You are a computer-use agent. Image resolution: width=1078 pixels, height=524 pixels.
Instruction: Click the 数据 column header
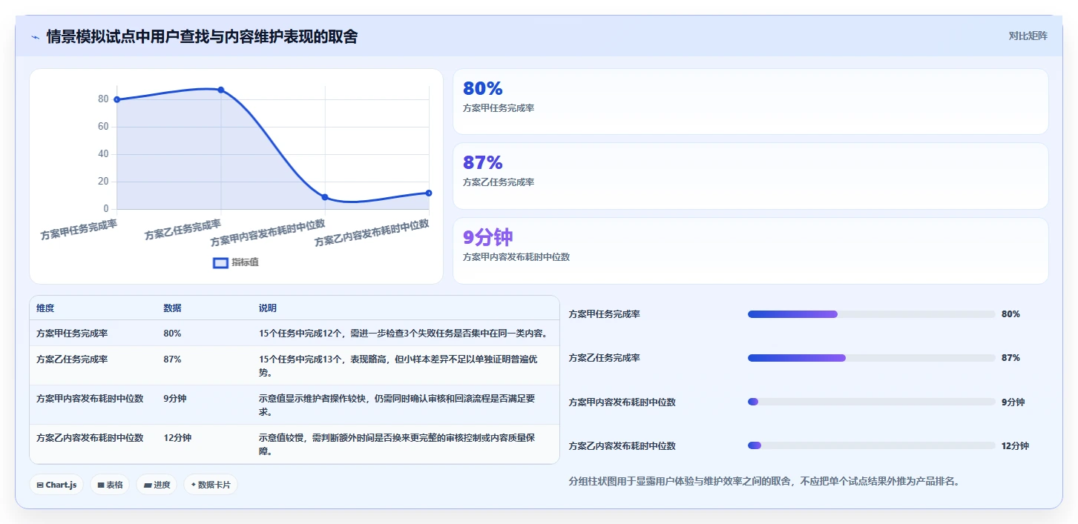[x=172, y=308]
